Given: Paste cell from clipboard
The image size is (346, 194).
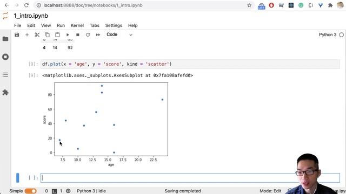Looking at the screenshot, I should coord(57,34).
